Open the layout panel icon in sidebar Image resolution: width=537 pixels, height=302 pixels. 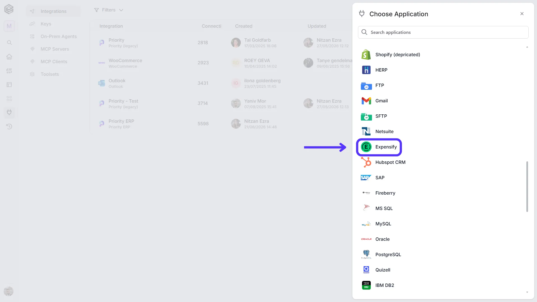tap(9, 85)
